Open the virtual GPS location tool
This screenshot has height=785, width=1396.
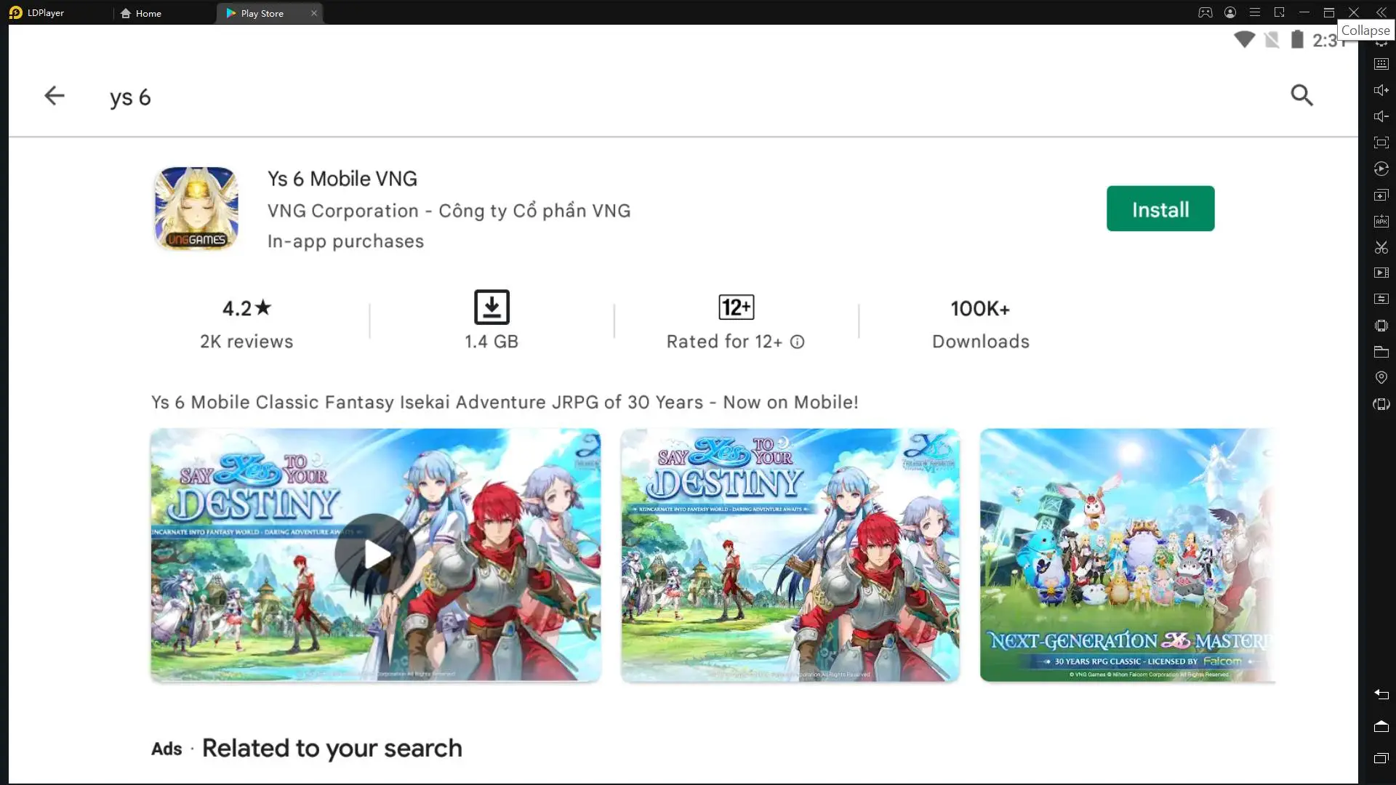pos(1381,377)
